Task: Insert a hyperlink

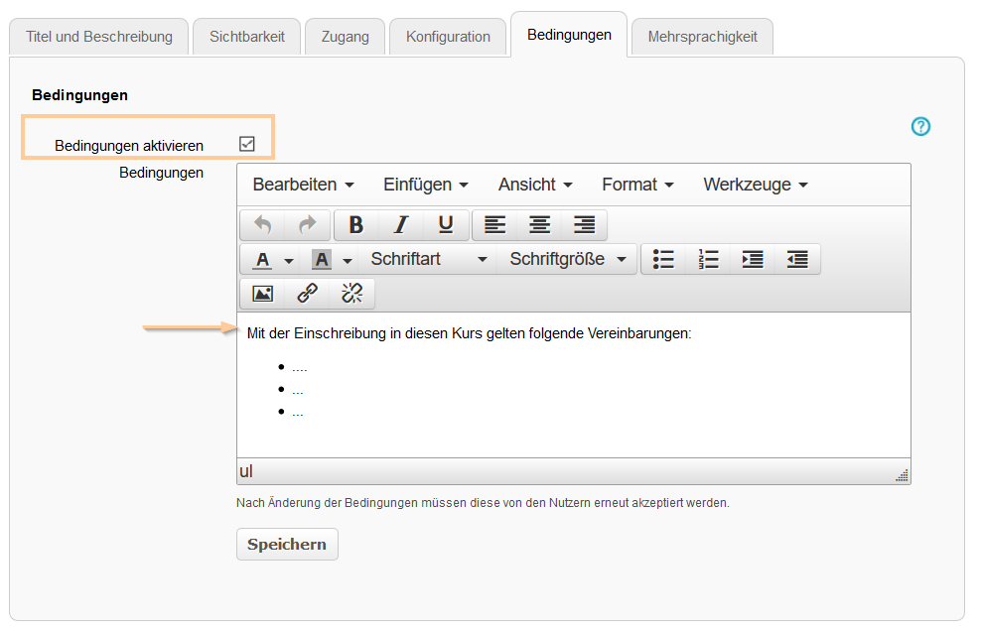Action: (305, 293)
